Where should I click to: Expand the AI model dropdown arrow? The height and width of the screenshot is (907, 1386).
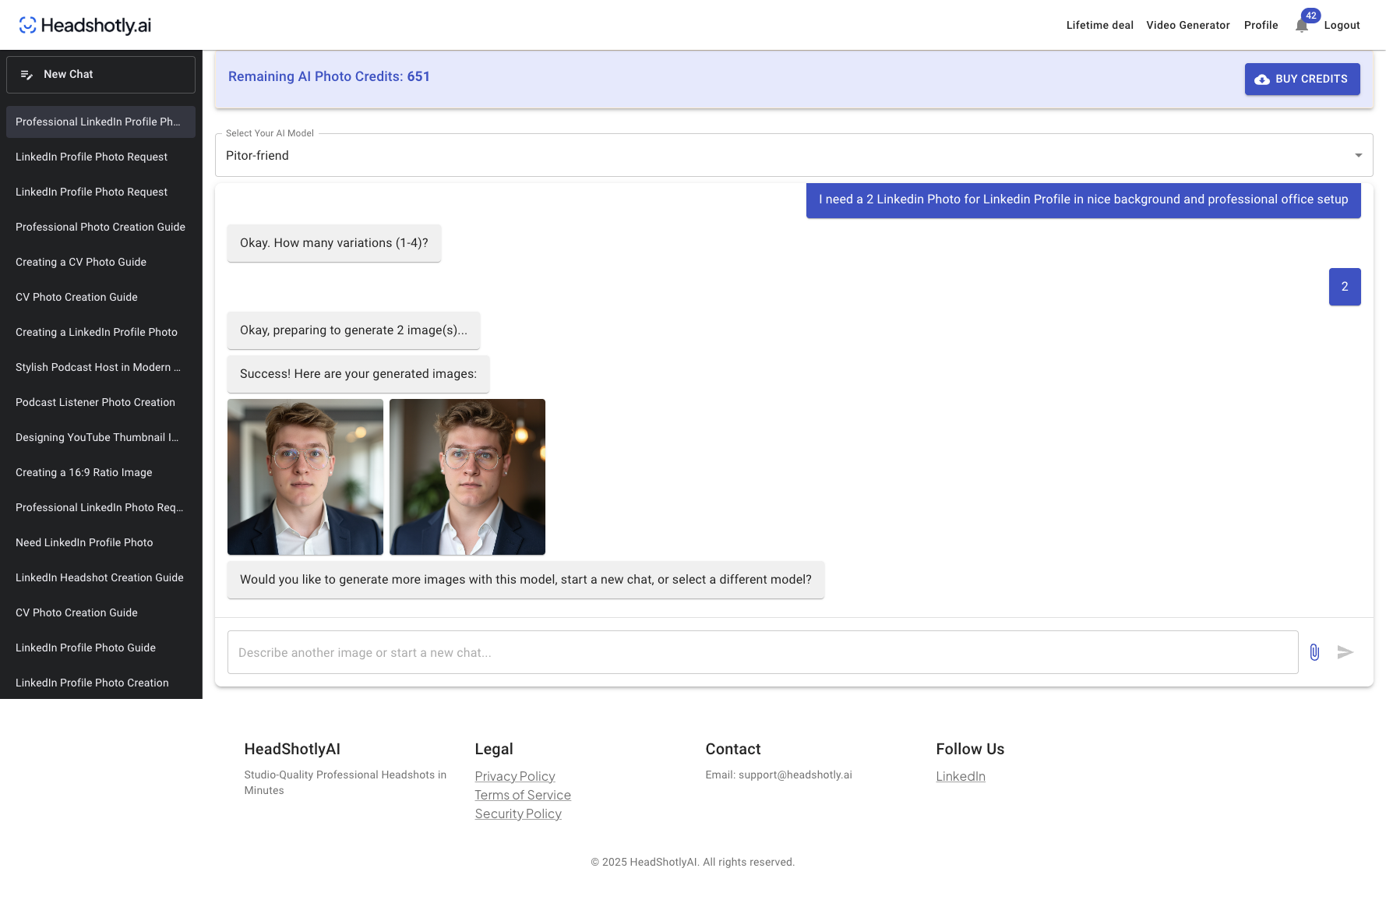pyautogui.click(x=1358, y=156)
